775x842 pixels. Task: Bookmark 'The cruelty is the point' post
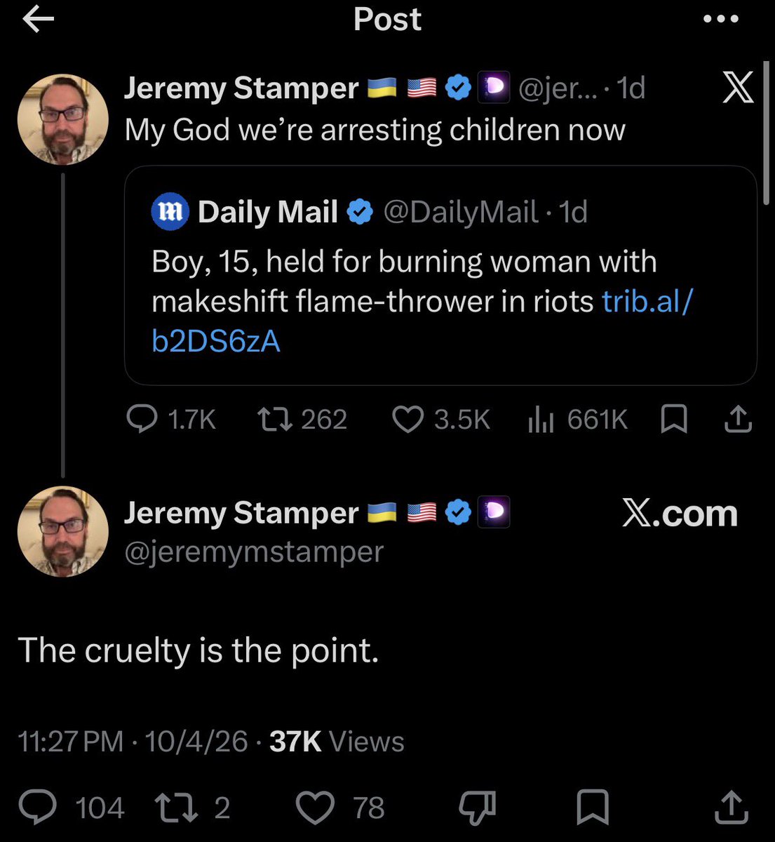tap(592, 808)
